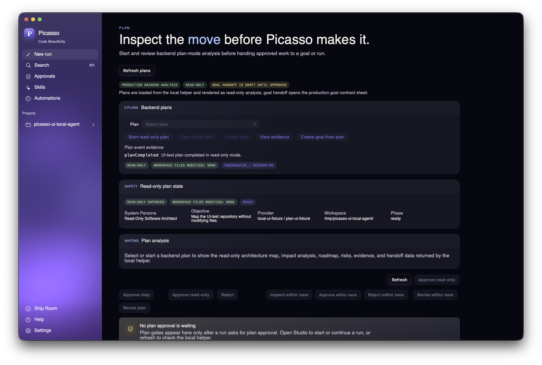This screenshot has height=365, width=542.
Task: Open Help in the sidebar
Action: (x=60, y=319)
